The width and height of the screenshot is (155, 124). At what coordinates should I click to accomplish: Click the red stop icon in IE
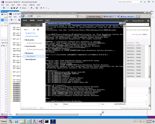(x=84, y=16)
